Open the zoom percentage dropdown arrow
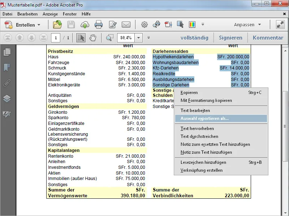The width and height of the screenshot is (289, 216). pyautogui.click(x=139, y=38)
